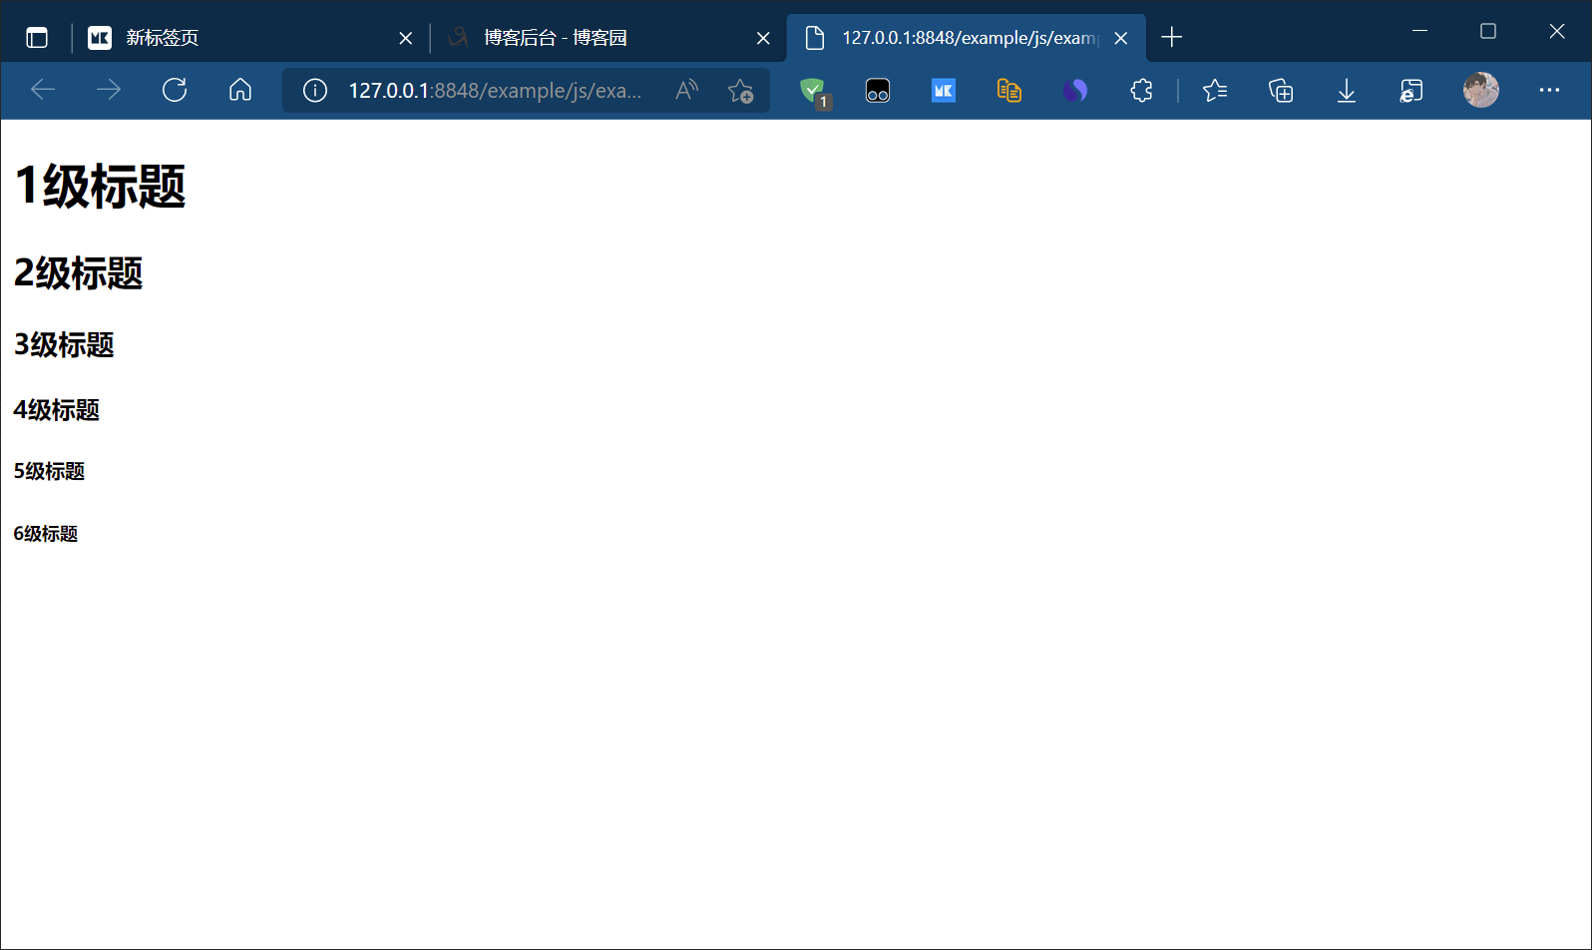Open Collections panel
The height and width of the screenshot is (950, 1592).
pos(1281,91)
